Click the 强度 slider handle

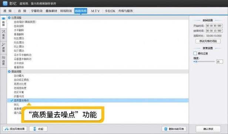(196, 61)
